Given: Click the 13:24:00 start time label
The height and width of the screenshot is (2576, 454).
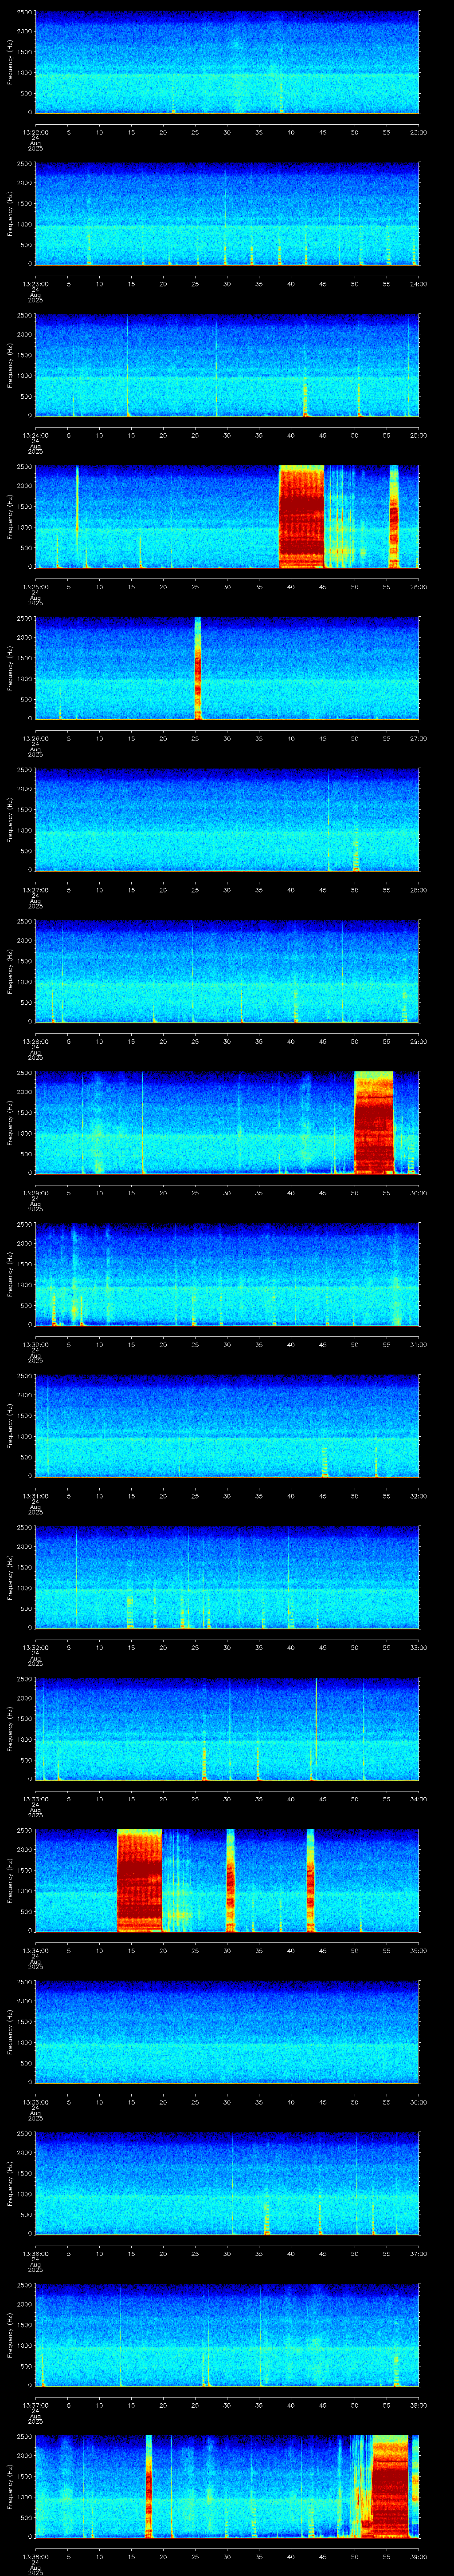Looking at the screenshot, I should pos(35,435).
